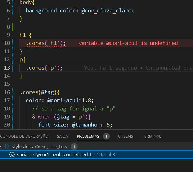Switch to the TERMINAL tab

(151, 136)
